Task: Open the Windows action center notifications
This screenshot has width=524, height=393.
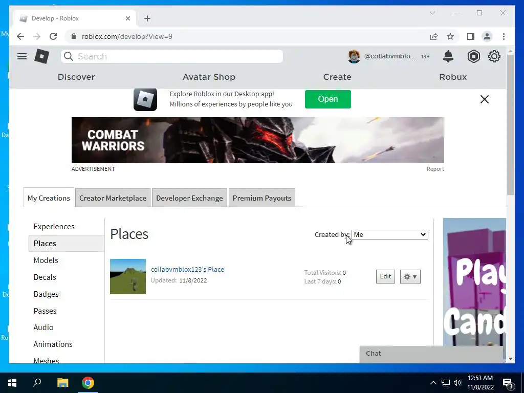Action: click(x=508, y=383)
